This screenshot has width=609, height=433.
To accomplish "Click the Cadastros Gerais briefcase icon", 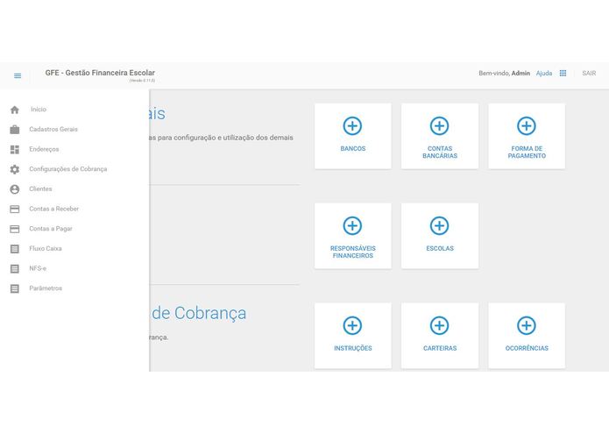I will (x=15, y=130).
